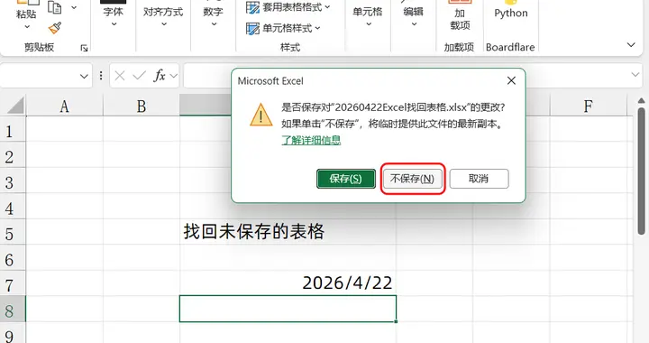The width and height of the screenshot is (649, 343).
Task: Open the Name Box dropdown arrow
Action: click(84, 76)
